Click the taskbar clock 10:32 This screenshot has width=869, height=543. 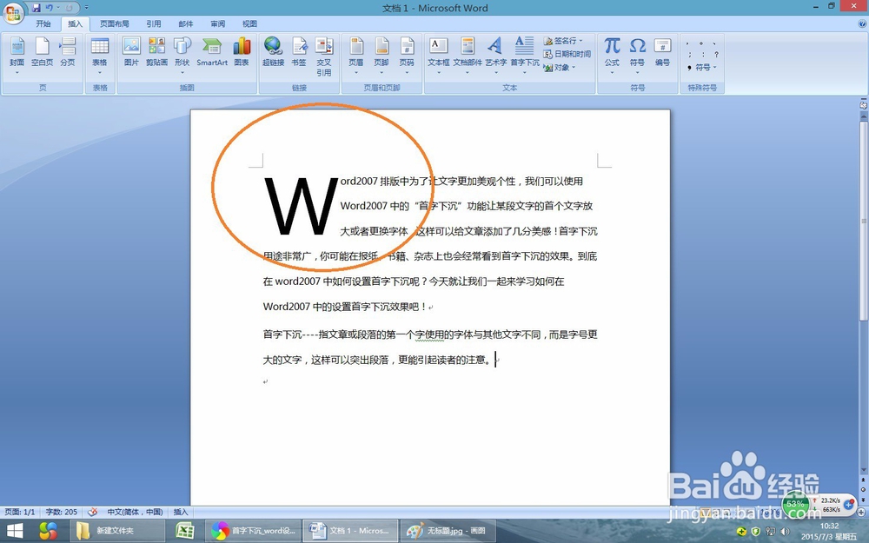[x=830, y=526]
